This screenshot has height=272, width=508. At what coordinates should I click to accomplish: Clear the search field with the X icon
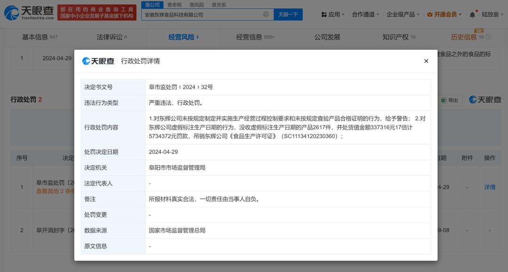click(266, 14)
